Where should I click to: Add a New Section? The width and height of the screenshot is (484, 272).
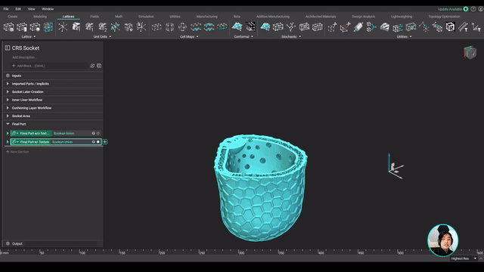[17, 152]
